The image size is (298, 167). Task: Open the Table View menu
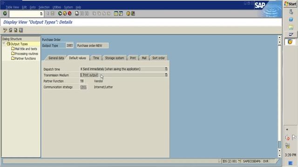click(13, 7)
